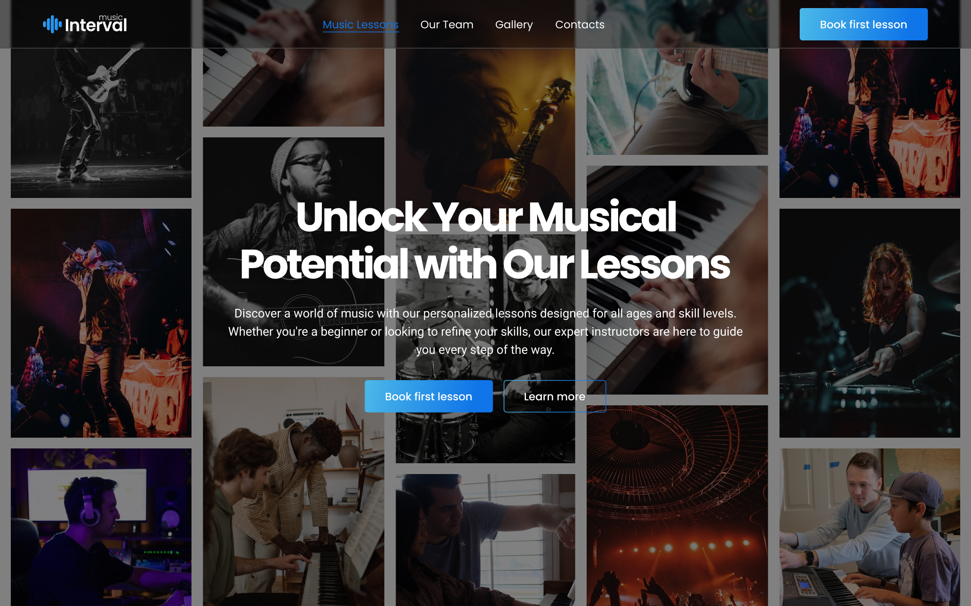
Task: Open the Gallery nav link
Action: click(514, 25)
